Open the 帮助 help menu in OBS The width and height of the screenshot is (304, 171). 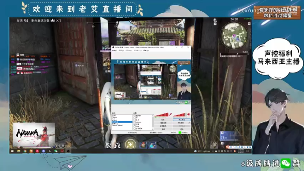(x=146, y=51)
